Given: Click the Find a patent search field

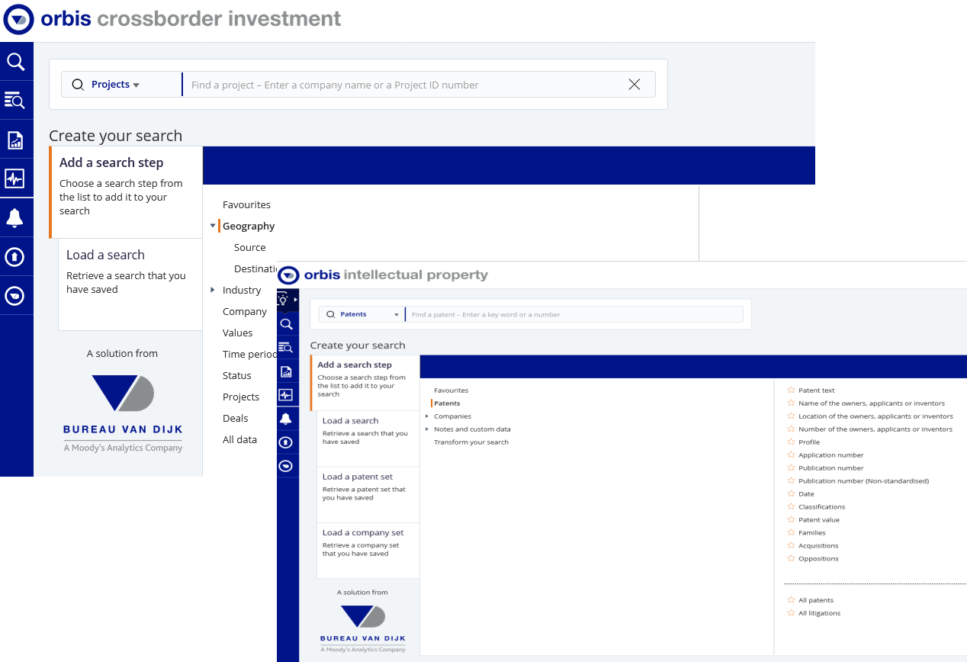Looking at the screenshot, I should (x=575, y=314).
